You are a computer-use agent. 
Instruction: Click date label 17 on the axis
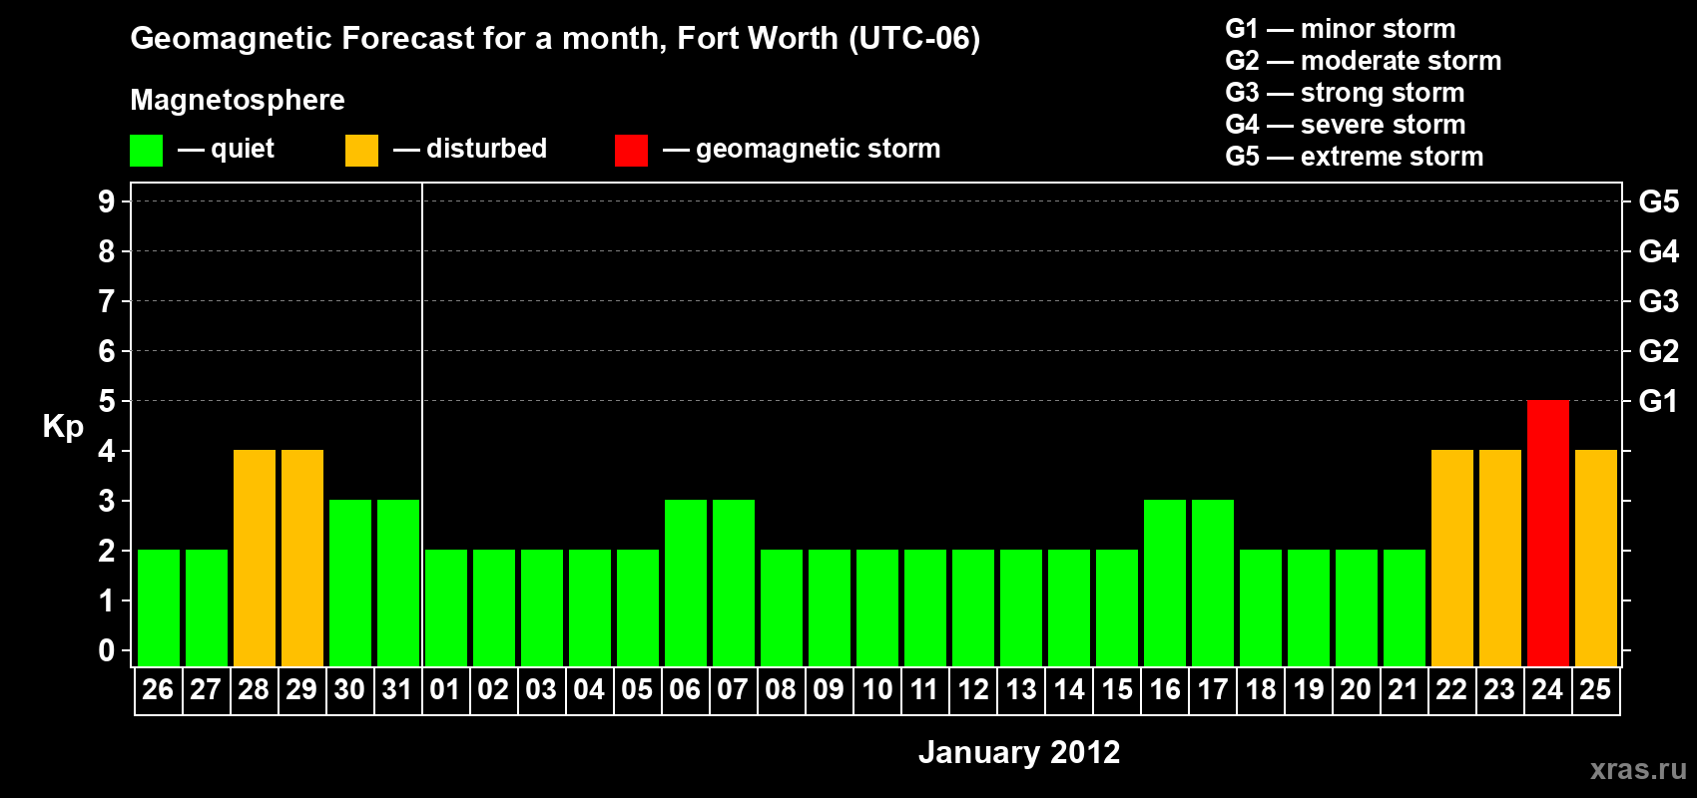pos(1212,690)
